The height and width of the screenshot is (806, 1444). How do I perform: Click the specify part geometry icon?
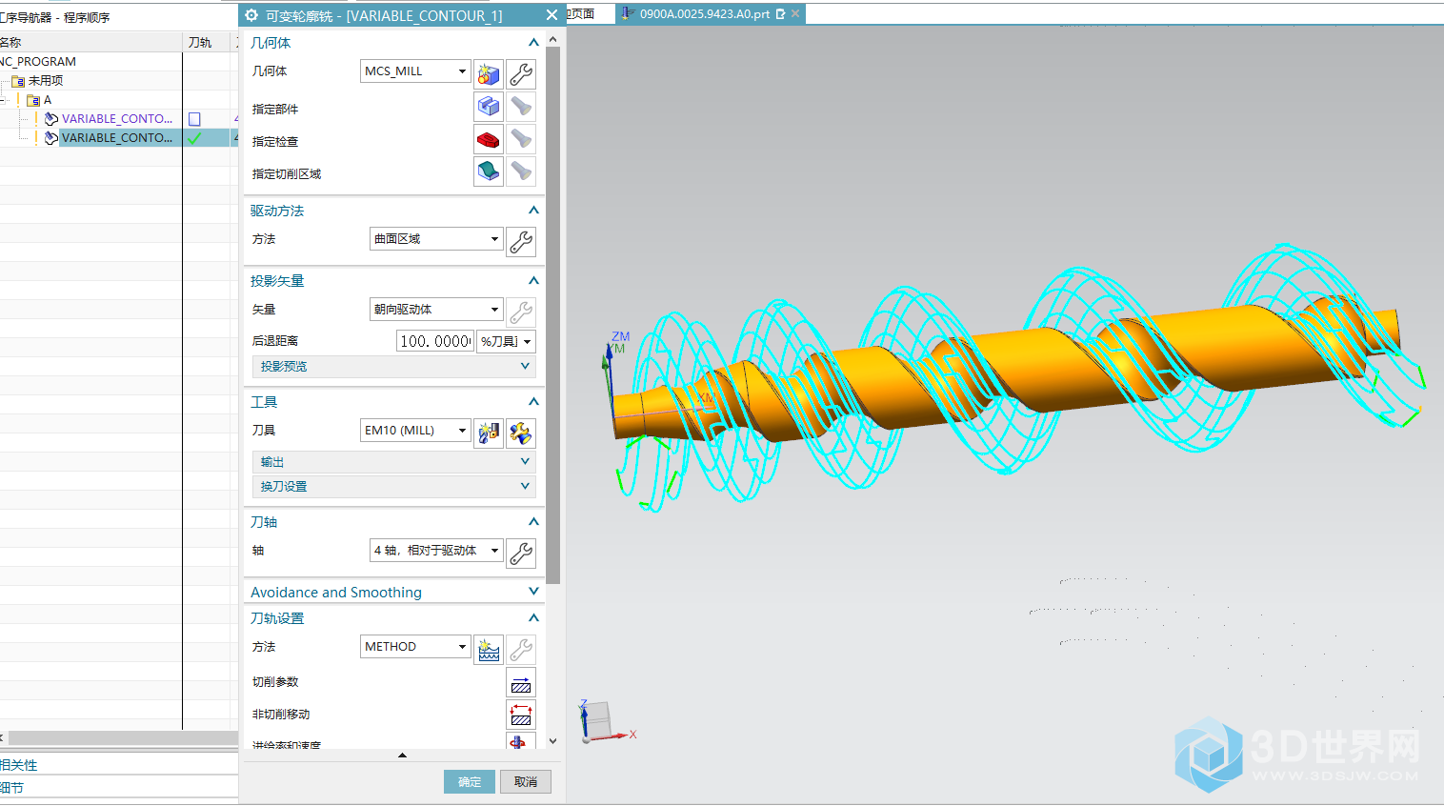pos(489,107)
